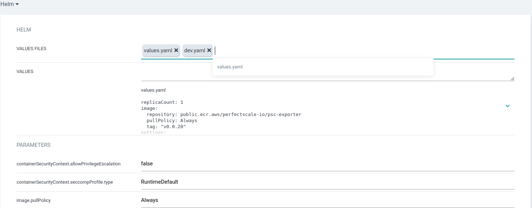Image resolution: width=532 pixels, height=208 pixels.
Task: Grab the Values text area resize handle
Action: [512, 78]
